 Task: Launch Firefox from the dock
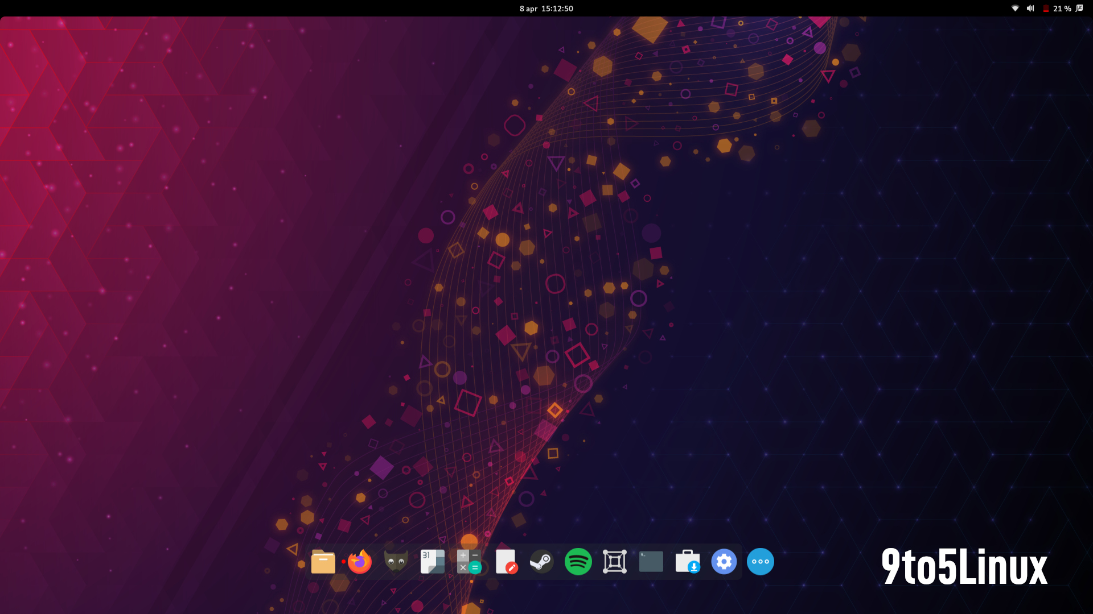coord(360,562)
